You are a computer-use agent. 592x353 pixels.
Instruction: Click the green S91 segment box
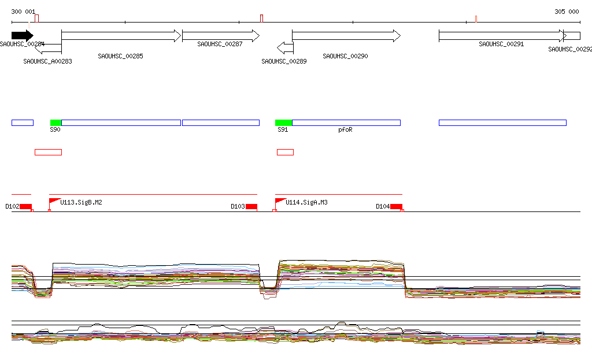[x=283, y=122]
